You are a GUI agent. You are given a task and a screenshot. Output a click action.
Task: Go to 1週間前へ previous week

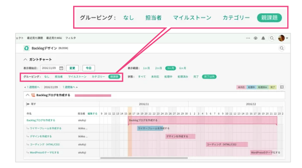pyautogui.click(x=32, y=87)
